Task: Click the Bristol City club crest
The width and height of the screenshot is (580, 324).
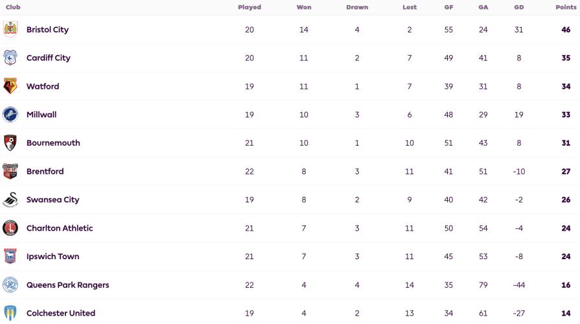Action: tap(10, 29)
